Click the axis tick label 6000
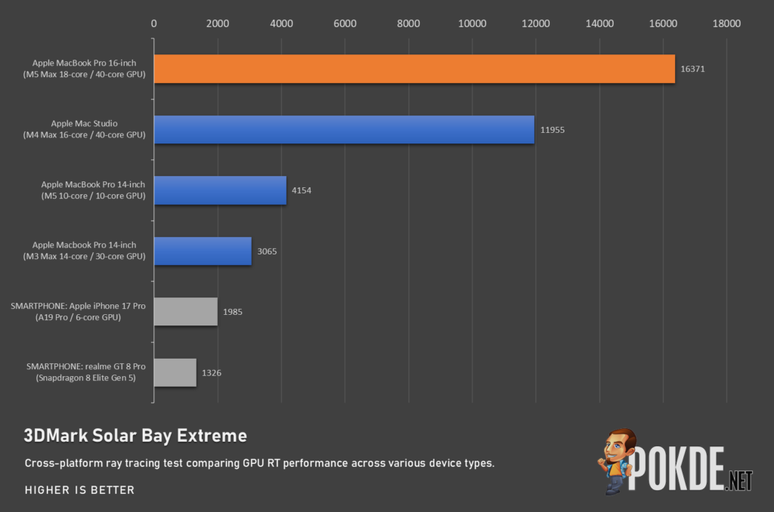The width and height of the screenshot is (774, 512). 345,23
